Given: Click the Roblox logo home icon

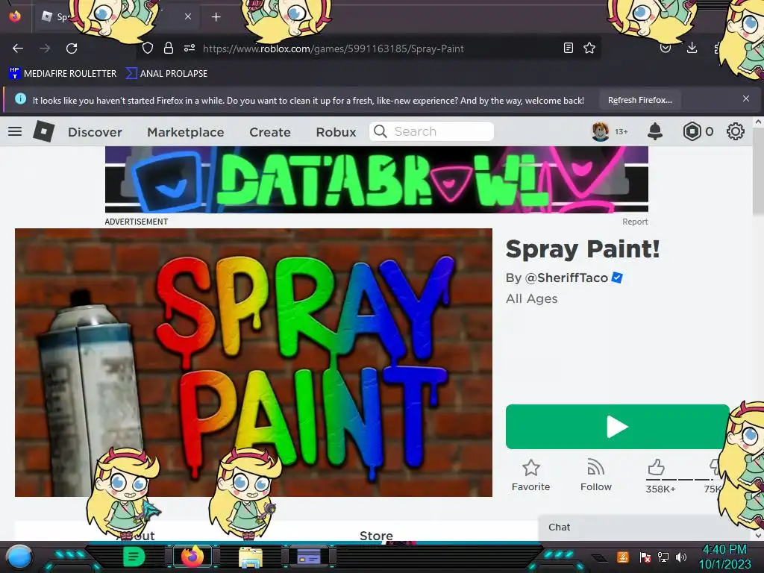Looking at the screenshot, I should 44,131.
